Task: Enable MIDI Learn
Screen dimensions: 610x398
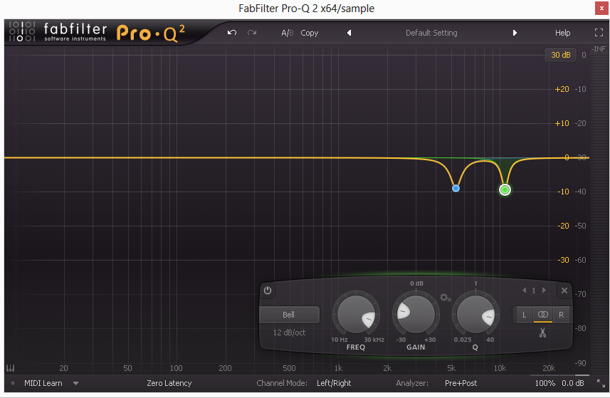Action: pos(43,383)
